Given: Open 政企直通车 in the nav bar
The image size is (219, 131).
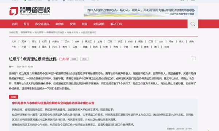Looking at the screenshot, I should tap(42, 24).
